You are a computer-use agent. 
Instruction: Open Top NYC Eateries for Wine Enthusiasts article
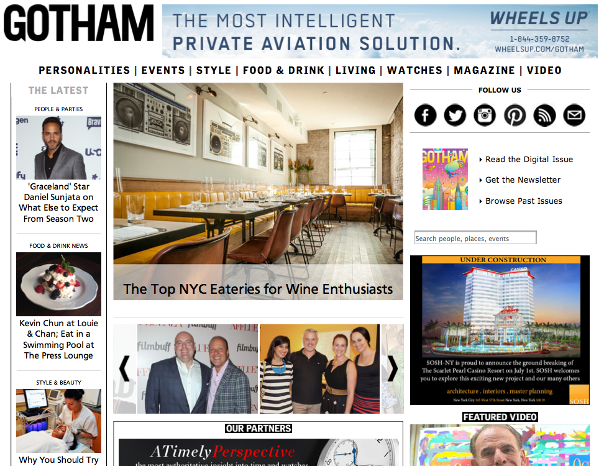[258, 289]
